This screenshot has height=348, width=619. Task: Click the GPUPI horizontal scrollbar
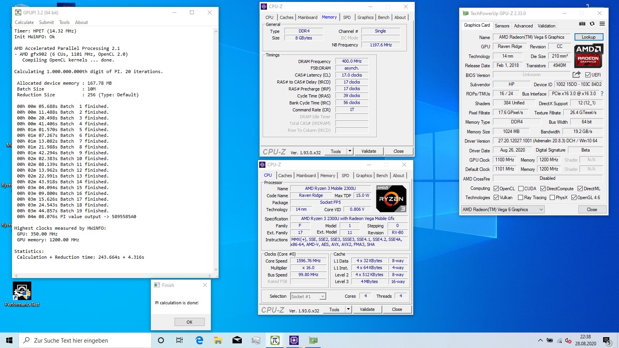click(x=113, y=276)
